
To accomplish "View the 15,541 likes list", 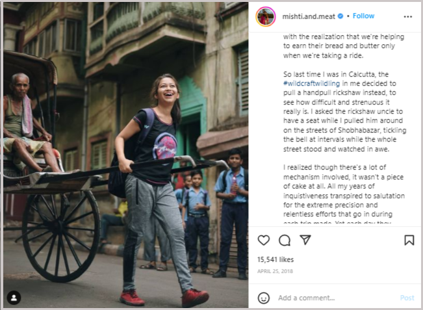I will point(275,259).
